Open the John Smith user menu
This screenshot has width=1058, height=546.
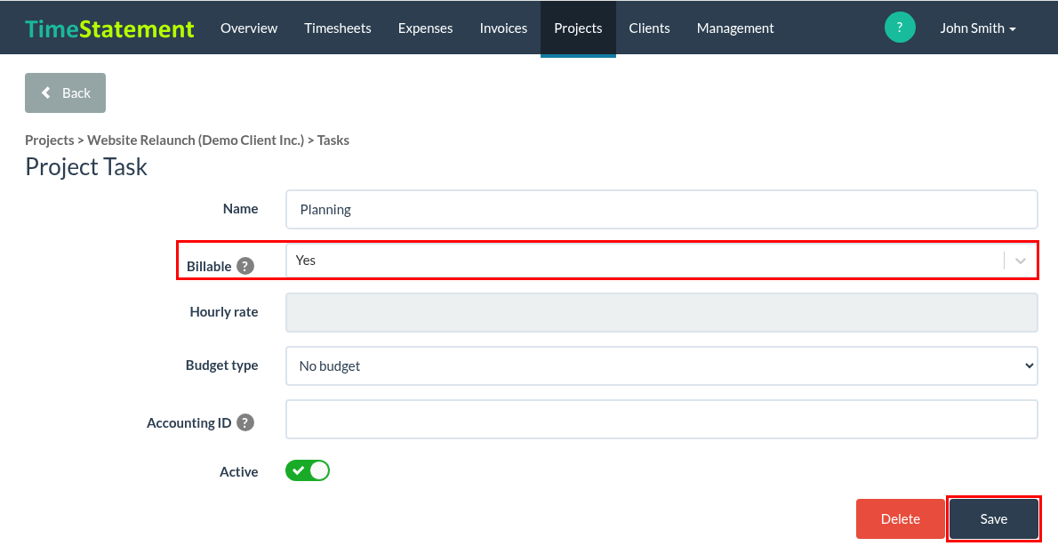click(978, 28)
